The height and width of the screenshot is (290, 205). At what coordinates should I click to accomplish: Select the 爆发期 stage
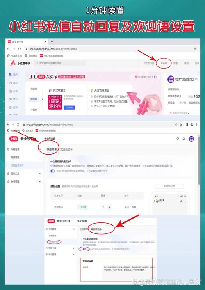34,99
